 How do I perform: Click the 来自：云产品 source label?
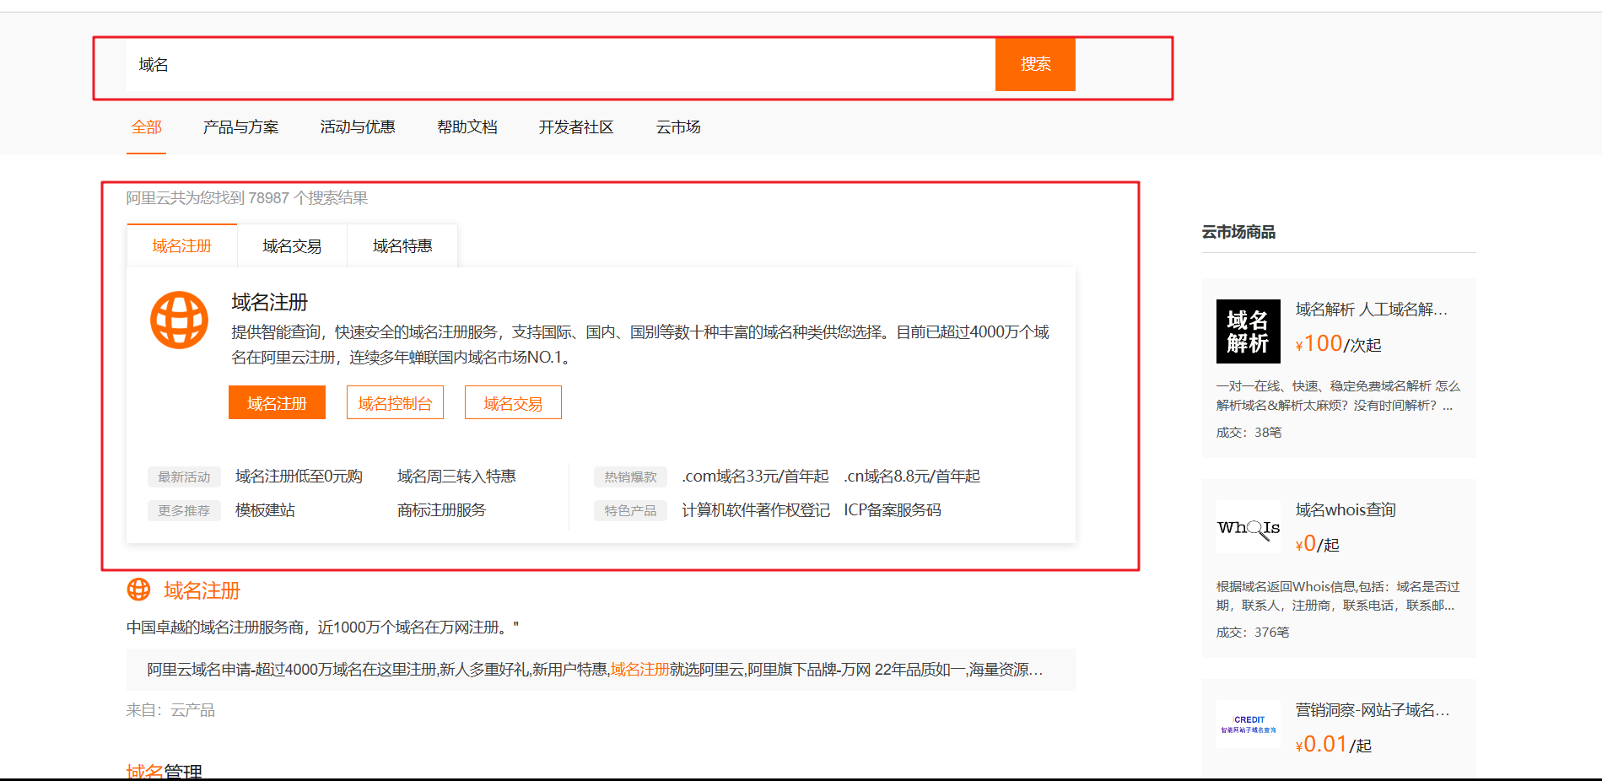(x=170, y=710)
